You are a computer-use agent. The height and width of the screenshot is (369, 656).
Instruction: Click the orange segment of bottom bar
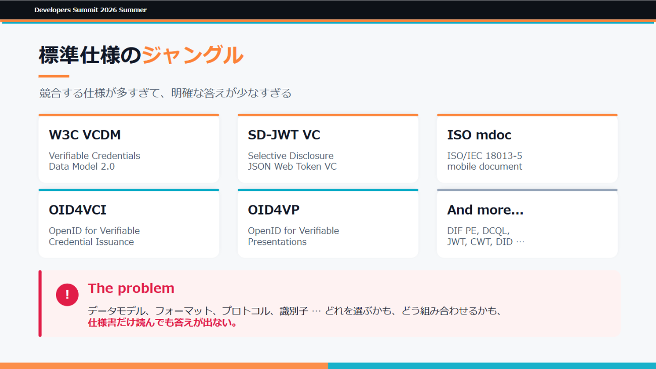coord(164,365)
